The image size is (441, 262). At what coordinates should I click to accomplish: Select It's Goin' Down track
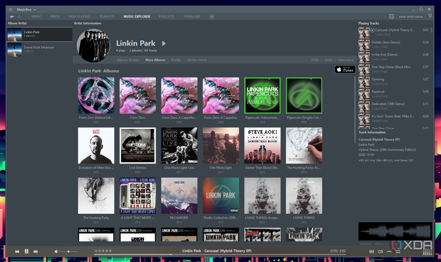(x=394, y=118)
